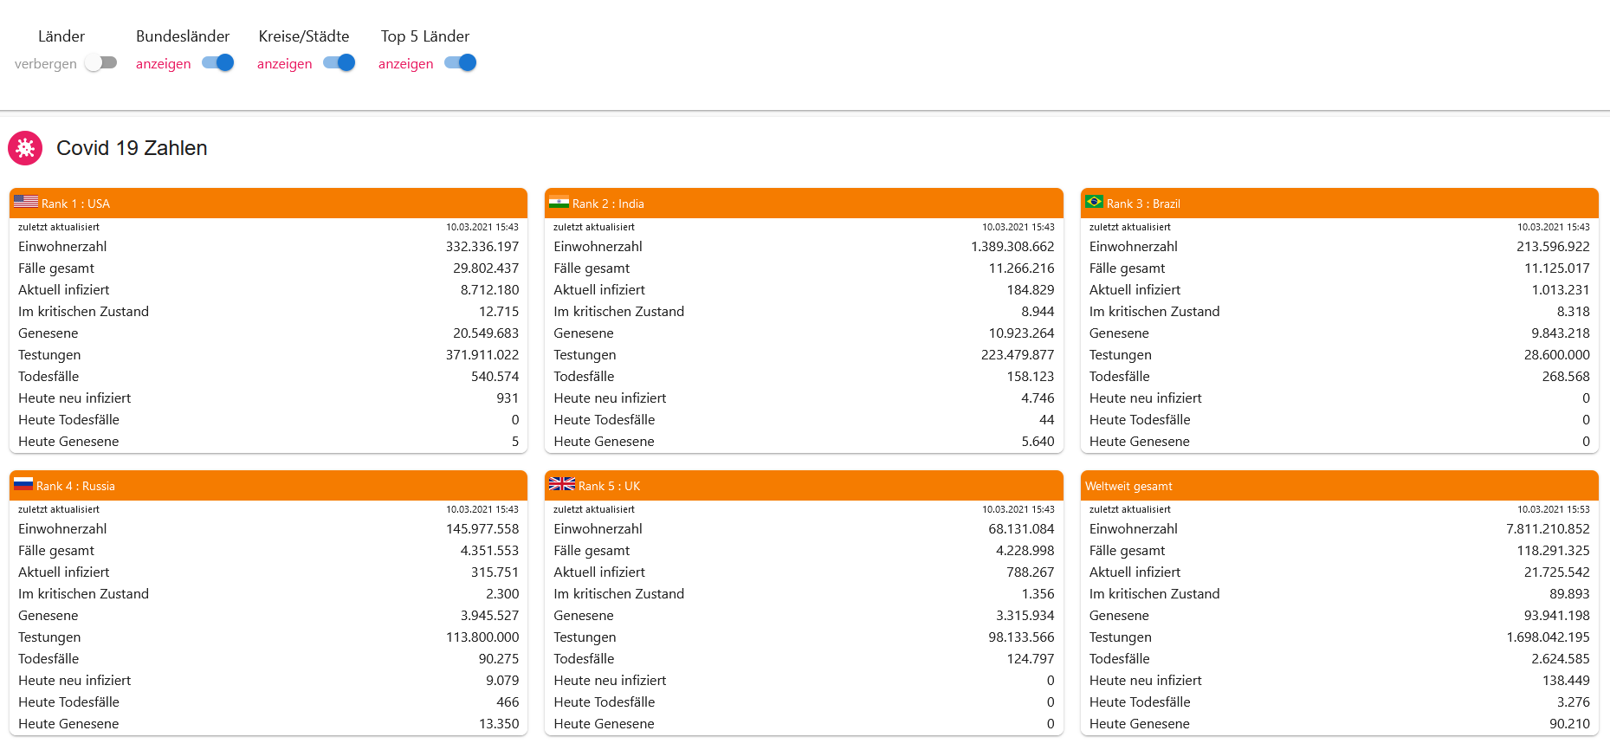Click the pink Covid virus icon
This screenshot has height=750, width=1610.
(25, 148)
